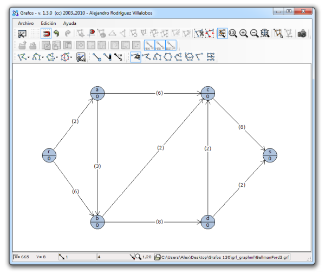Select node r in the graph
325x274 pixels.
pos(49,155)
